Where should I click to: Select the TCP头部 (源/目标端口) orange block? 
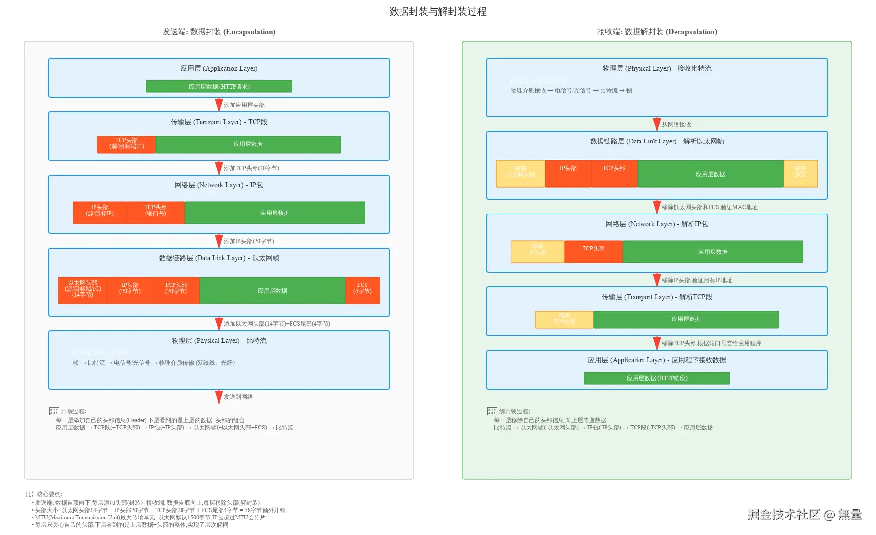(x=127, y=144)
